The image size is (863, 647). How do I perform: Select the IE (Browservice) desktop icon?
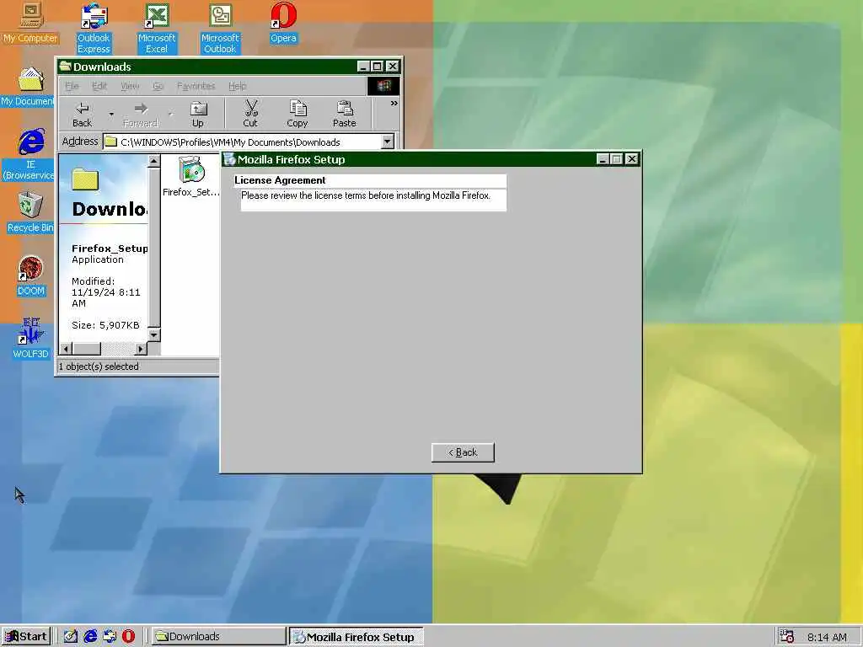(x=29, y=155)
